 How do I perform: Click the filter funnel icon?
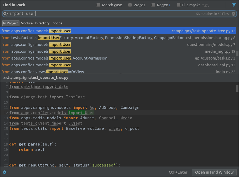[x=234, y=5]
